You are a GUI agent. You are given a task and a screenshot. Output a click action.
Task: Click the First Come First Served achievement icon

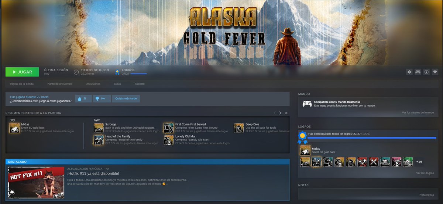(169, 128)
